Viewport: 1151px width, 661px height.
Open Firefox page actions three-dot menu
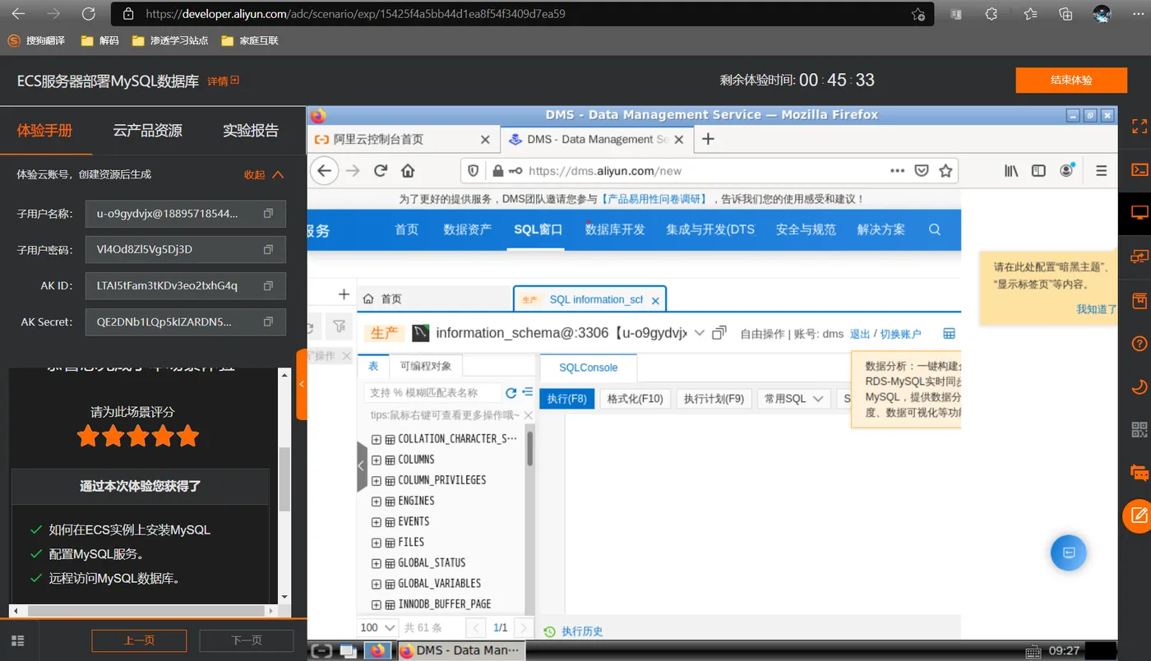pyautogui.click(x=897, y=171)
